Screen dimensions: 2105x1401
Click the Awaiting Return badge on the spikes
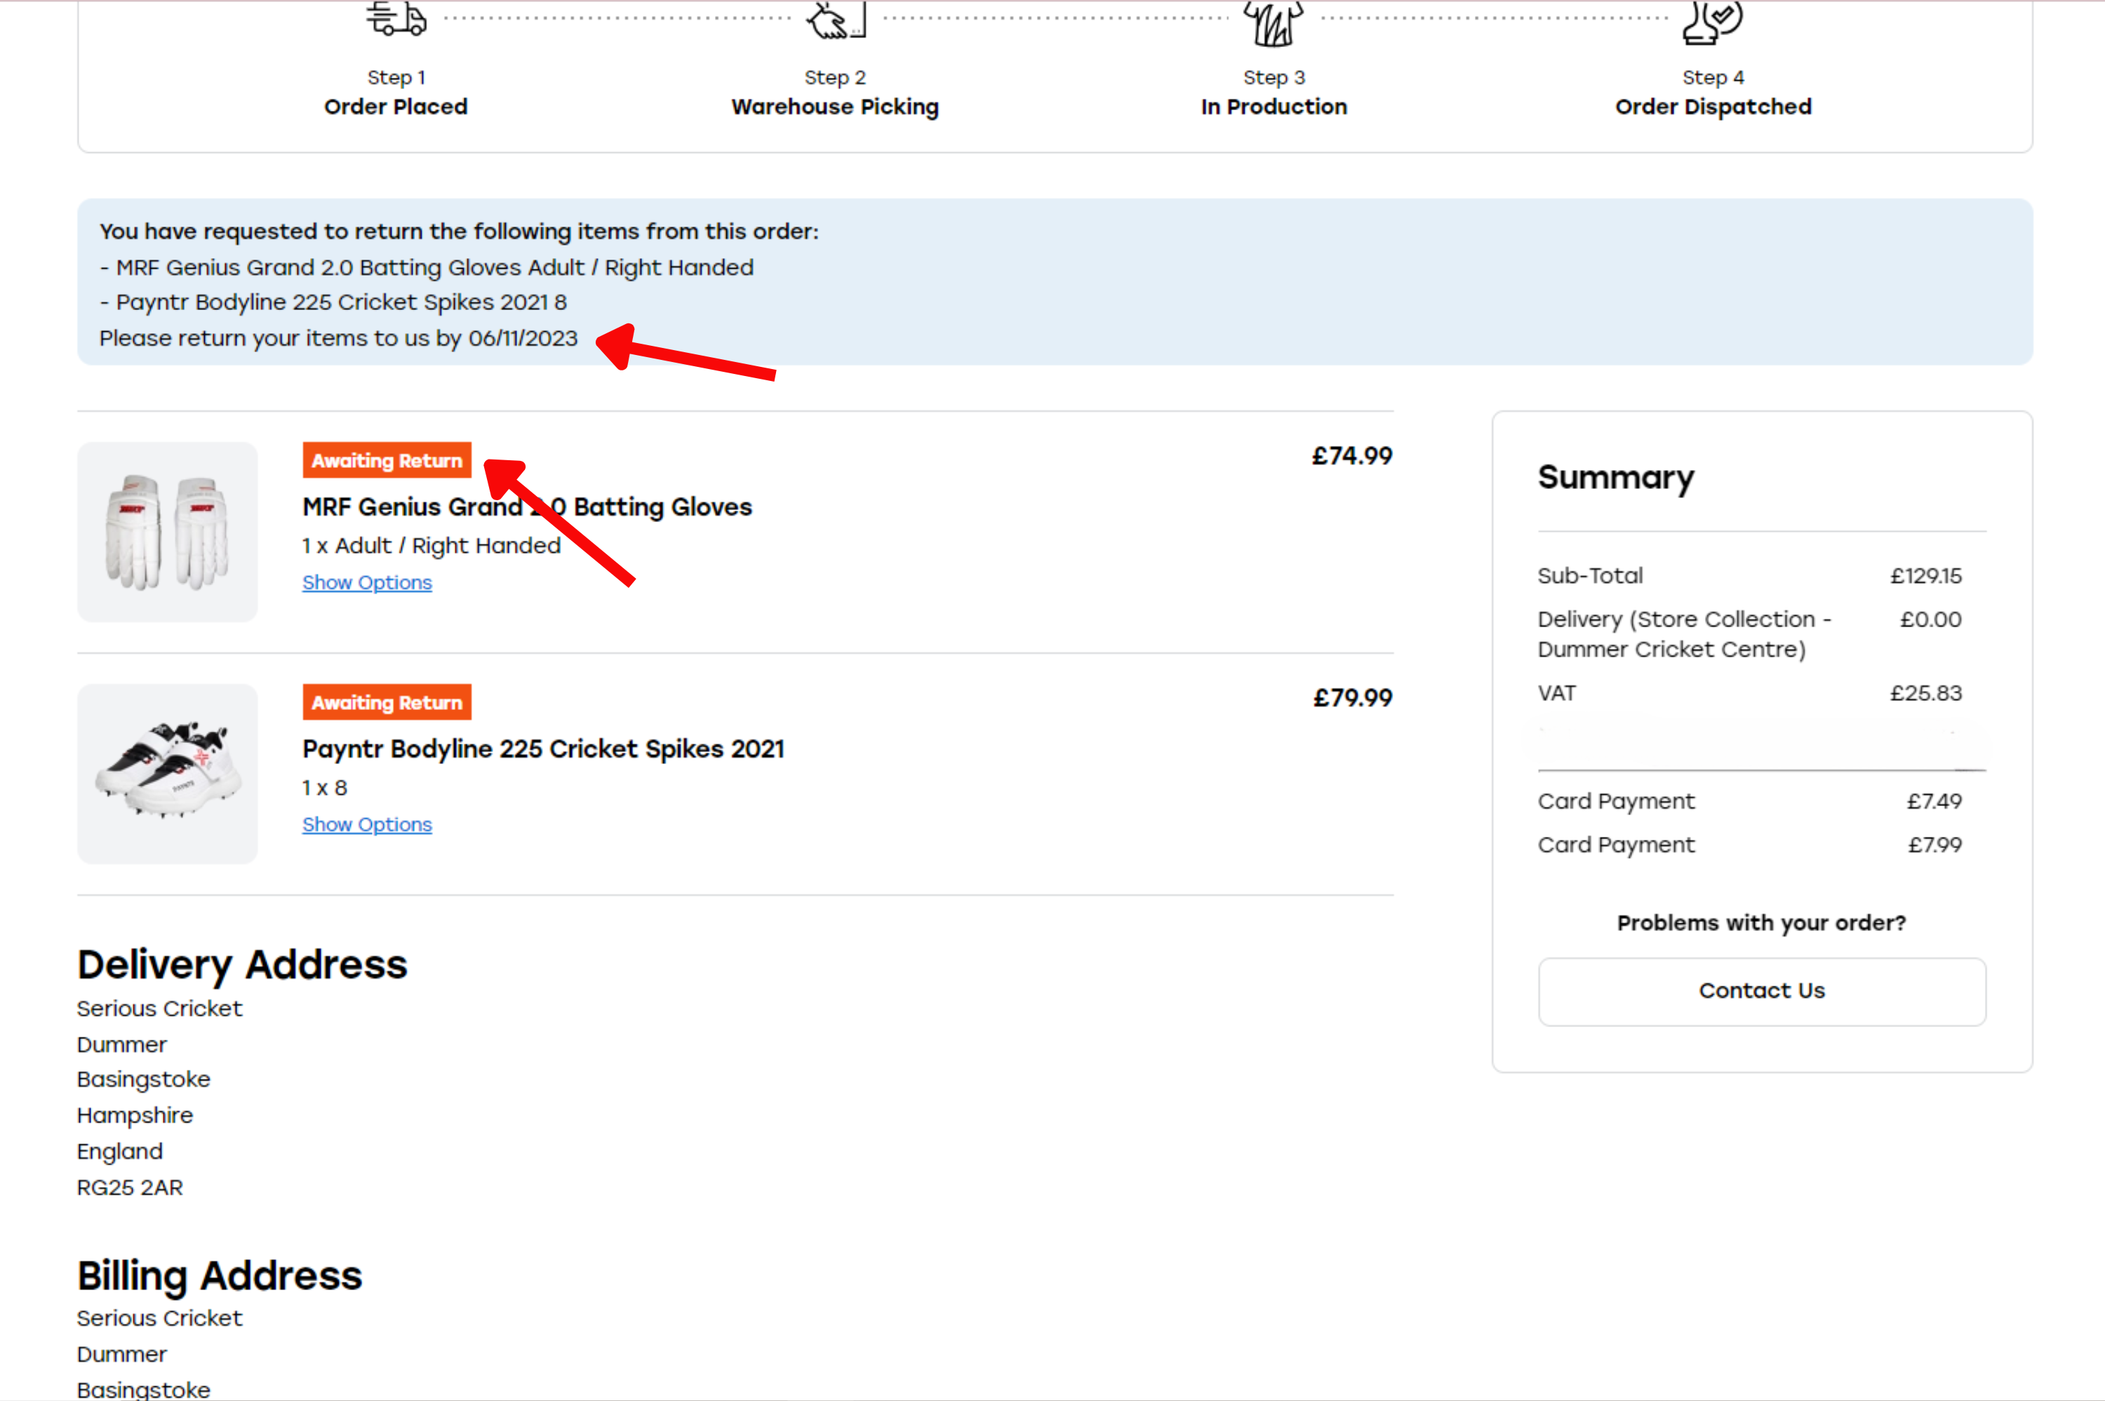tap(386, 702)
